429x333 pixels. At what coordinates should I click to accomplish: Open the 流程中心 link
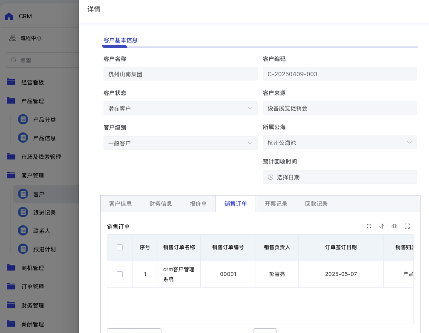[x=31, y=38]
